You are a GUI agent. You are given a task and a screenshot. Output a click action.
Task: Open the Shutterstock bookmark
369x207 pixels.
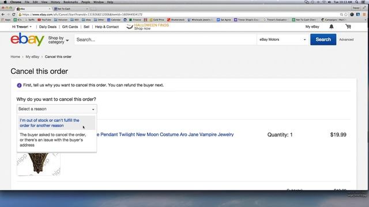point(176,20)
